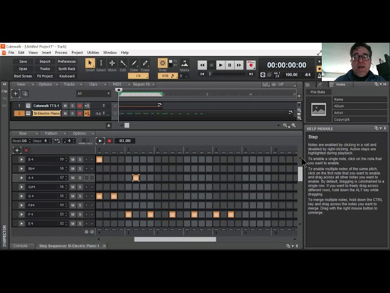The width and height of the screenshot is (390, 293).
Task: Open the Process menu
Action: tap(61, 52)
